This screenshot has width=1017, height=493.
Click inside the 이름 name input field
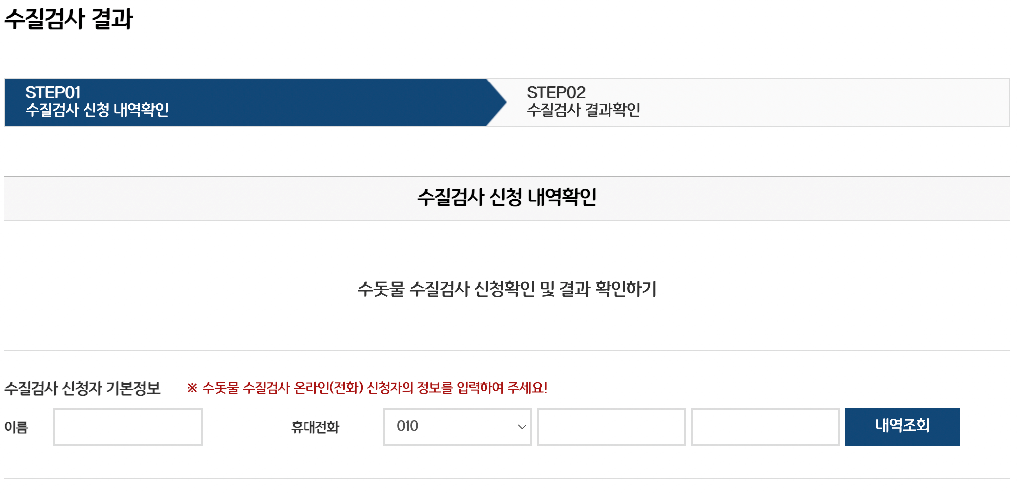pyautogui.click(x=127, y=426)
